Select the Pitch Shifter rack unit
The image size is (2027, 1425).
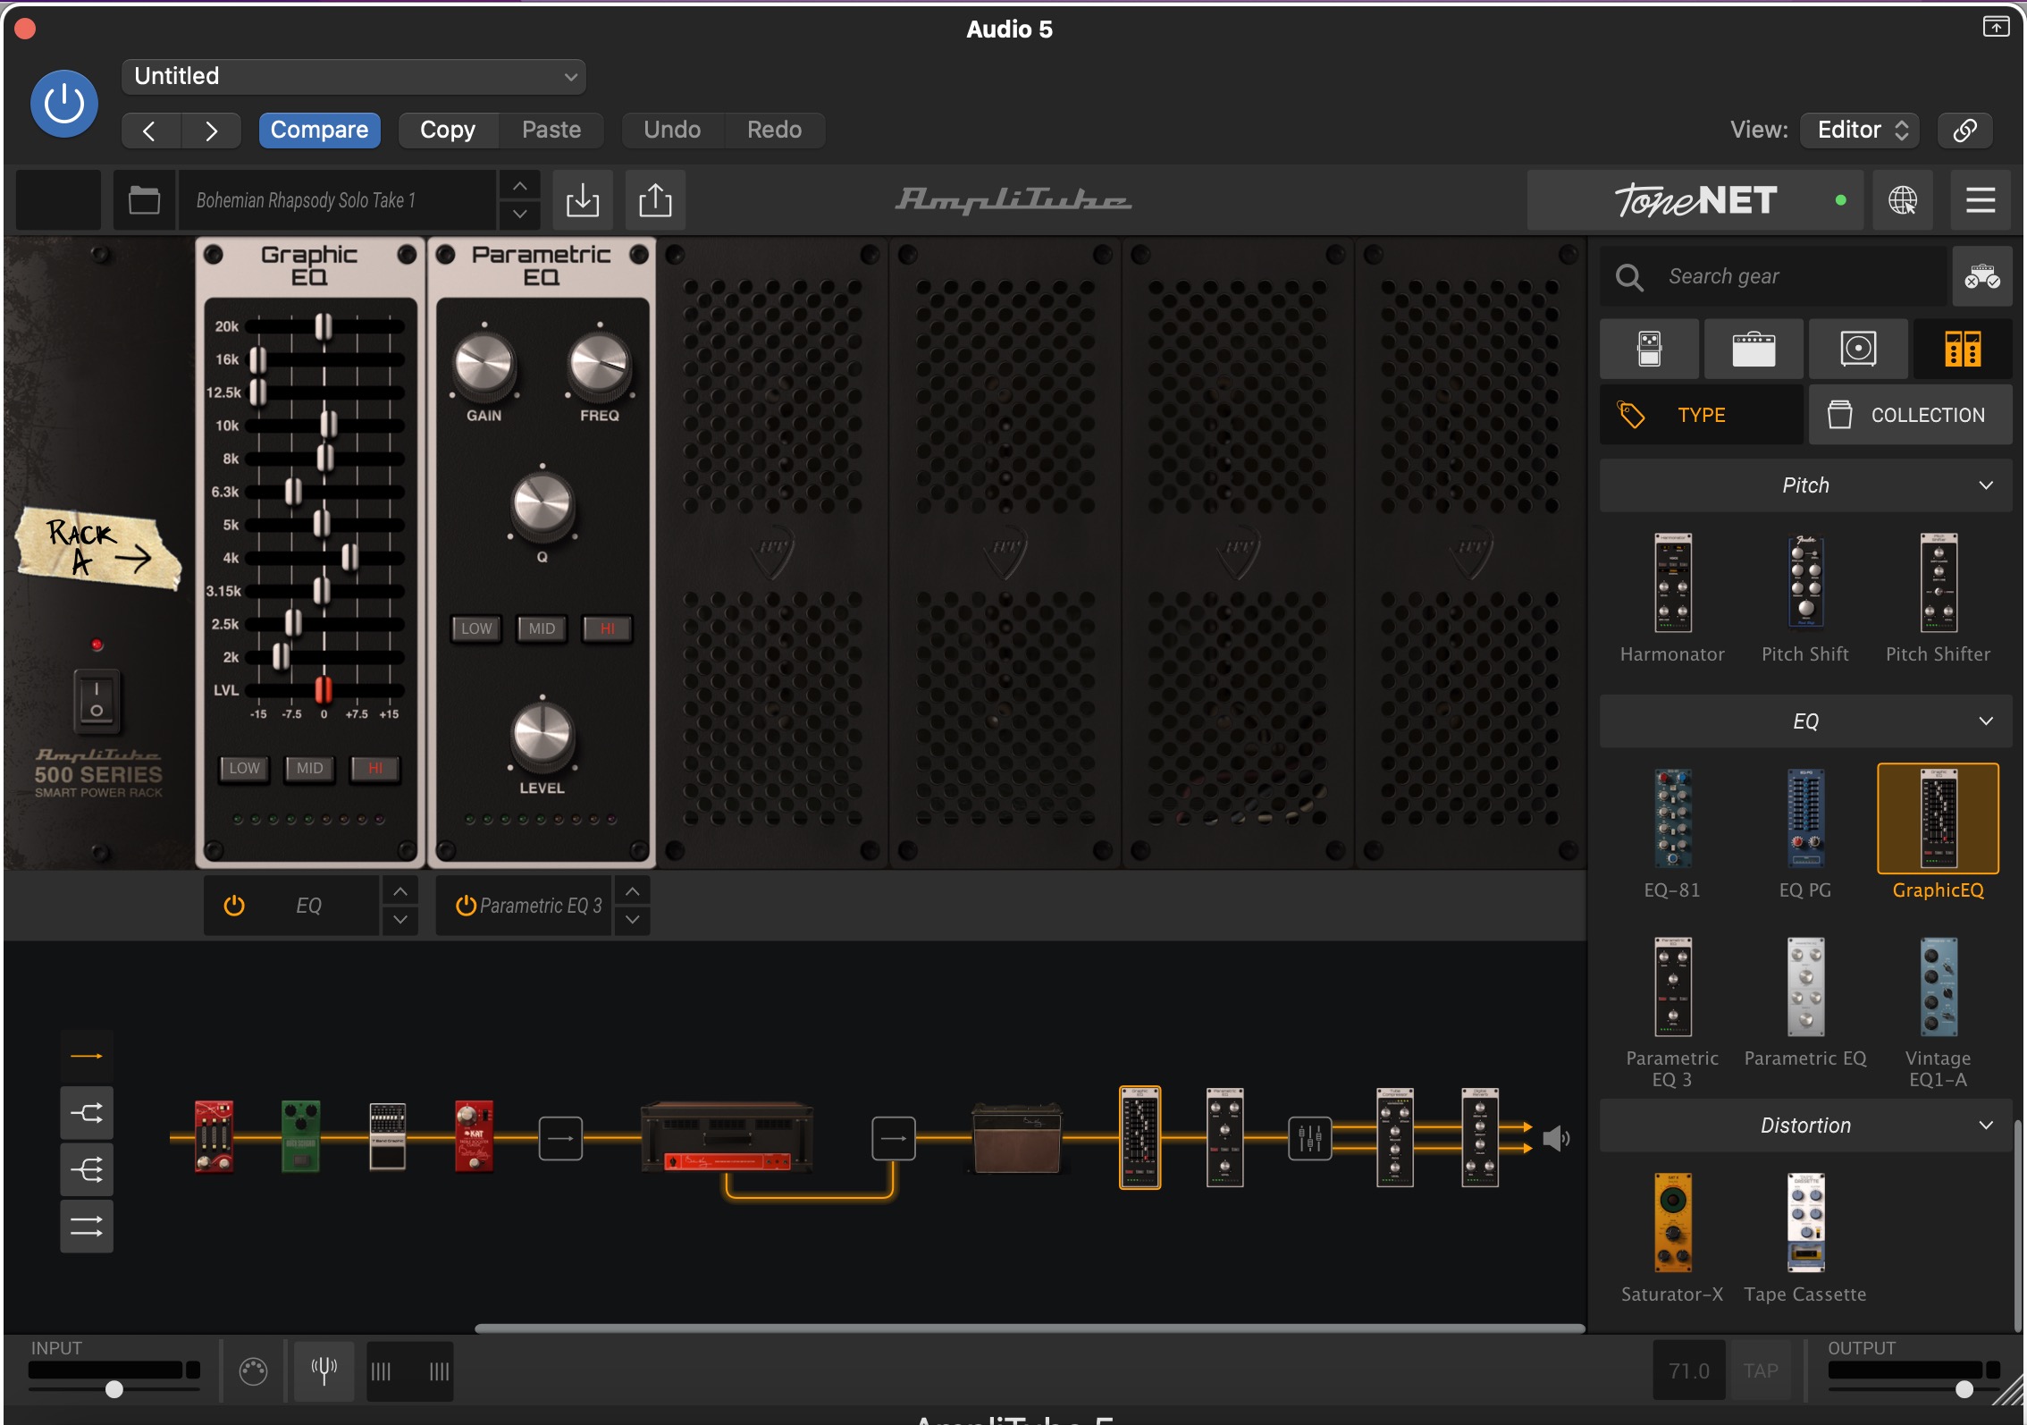point(1938,583)
